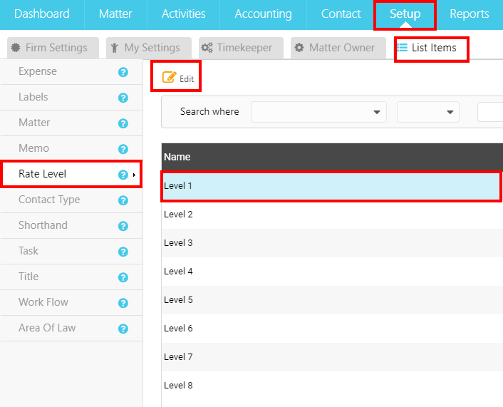
Task: Select the Level 2 row
Action: point(332,215)
